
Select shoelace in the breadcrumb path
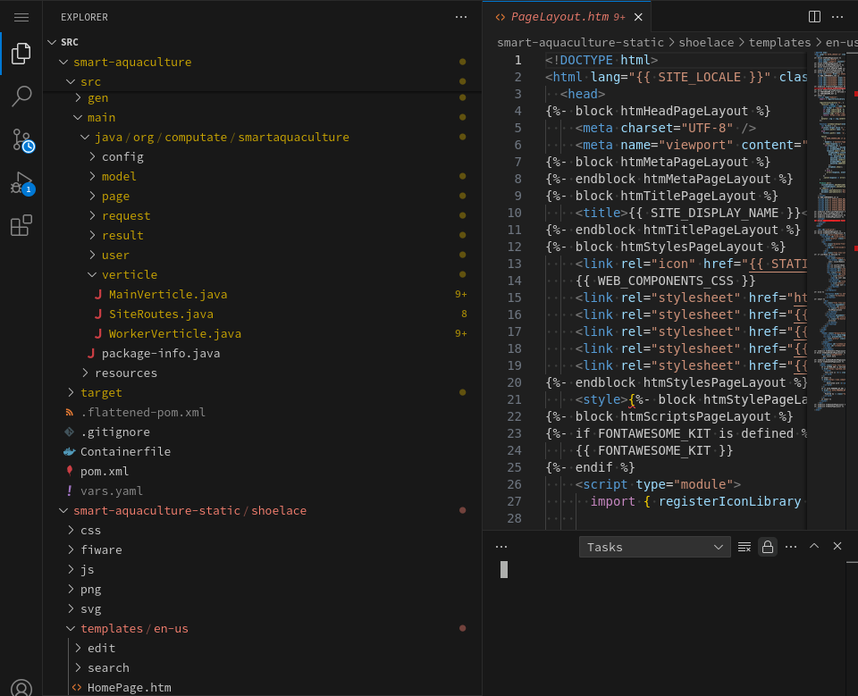point(706,43)
